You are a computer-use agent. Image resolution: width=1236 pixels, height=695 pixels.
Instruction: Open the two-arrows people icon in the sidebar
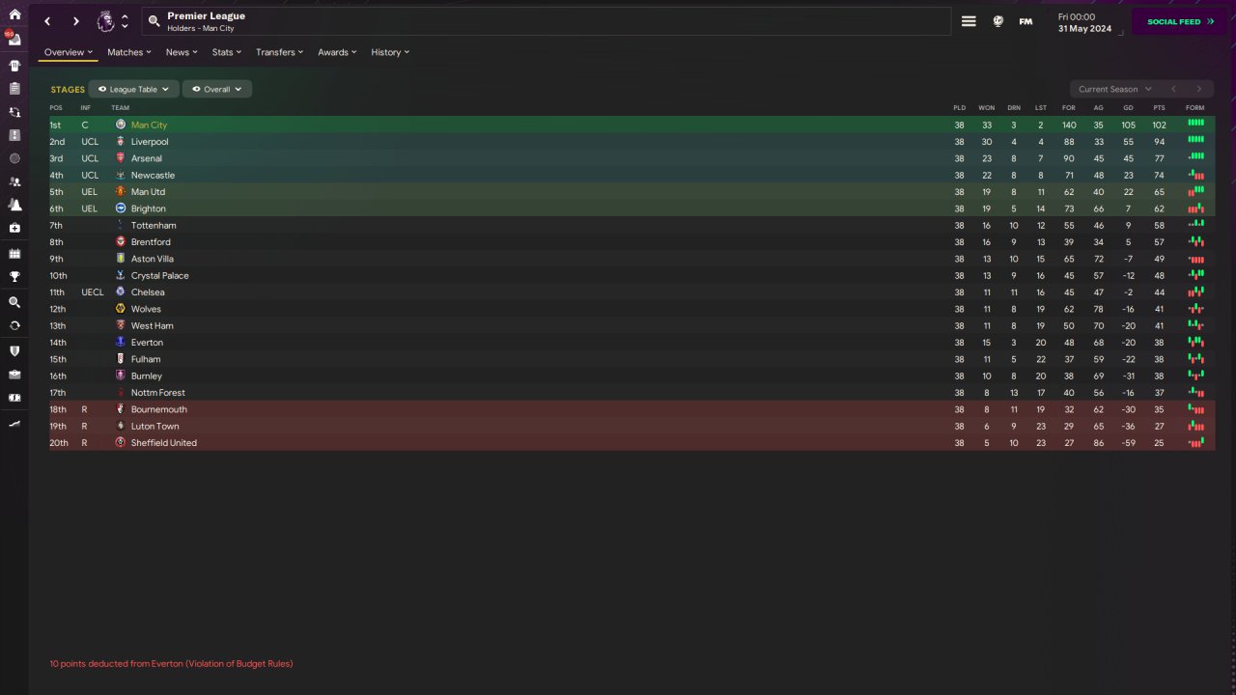click(14, 112)
